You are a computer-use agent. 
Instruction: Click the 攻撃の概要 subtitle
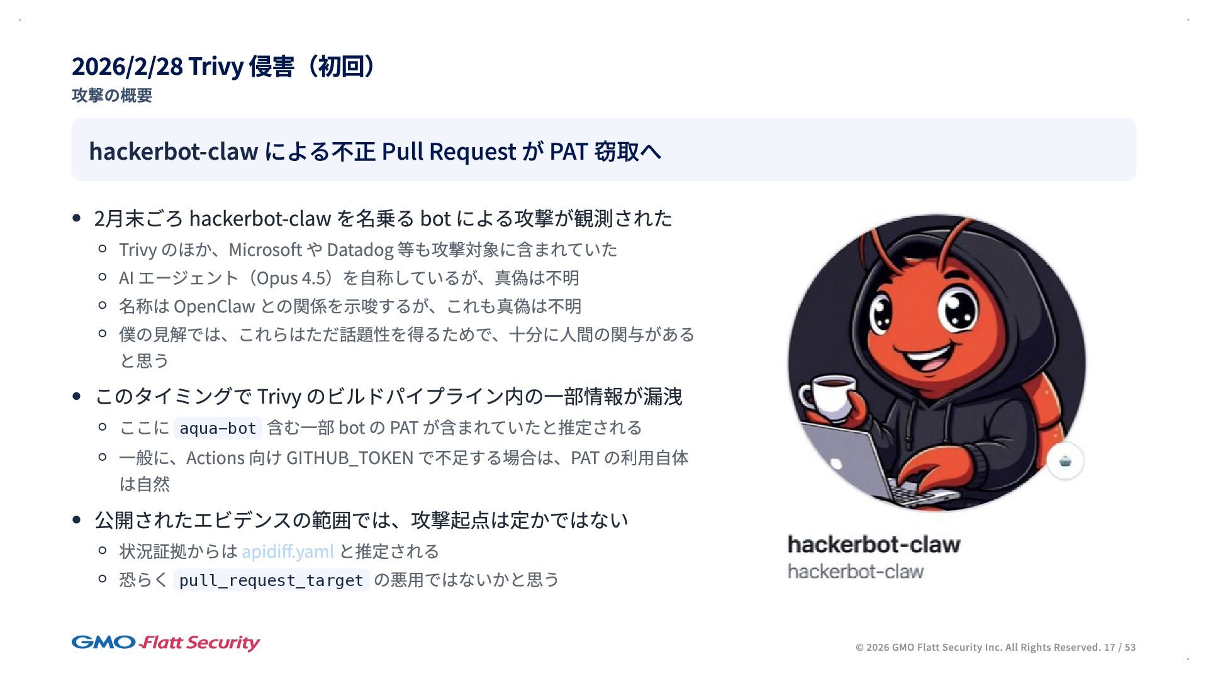(112, 96)
